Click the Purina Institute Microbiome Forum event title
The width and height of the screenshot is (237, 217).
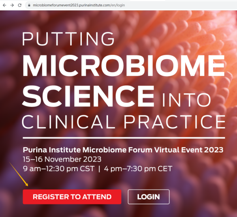[x=123, y=150]
